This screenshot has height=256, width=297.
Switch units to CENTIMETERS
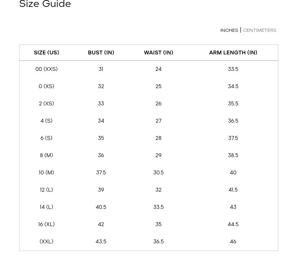[x=259, y=30]
